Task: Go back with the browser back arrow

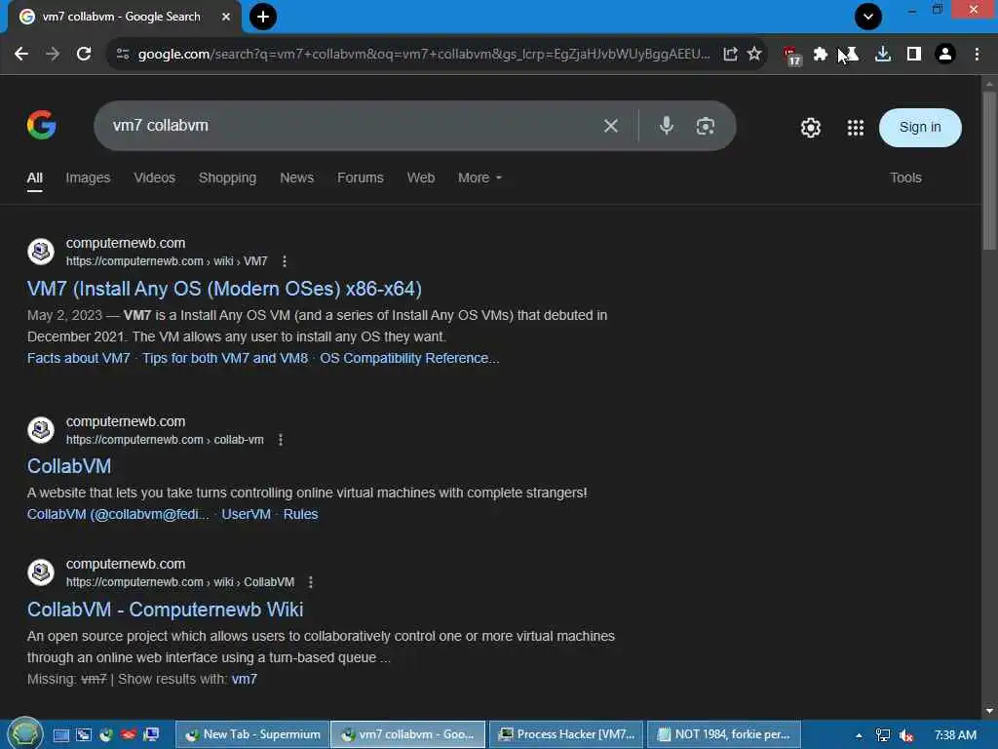Action: [x=21, y=55]
